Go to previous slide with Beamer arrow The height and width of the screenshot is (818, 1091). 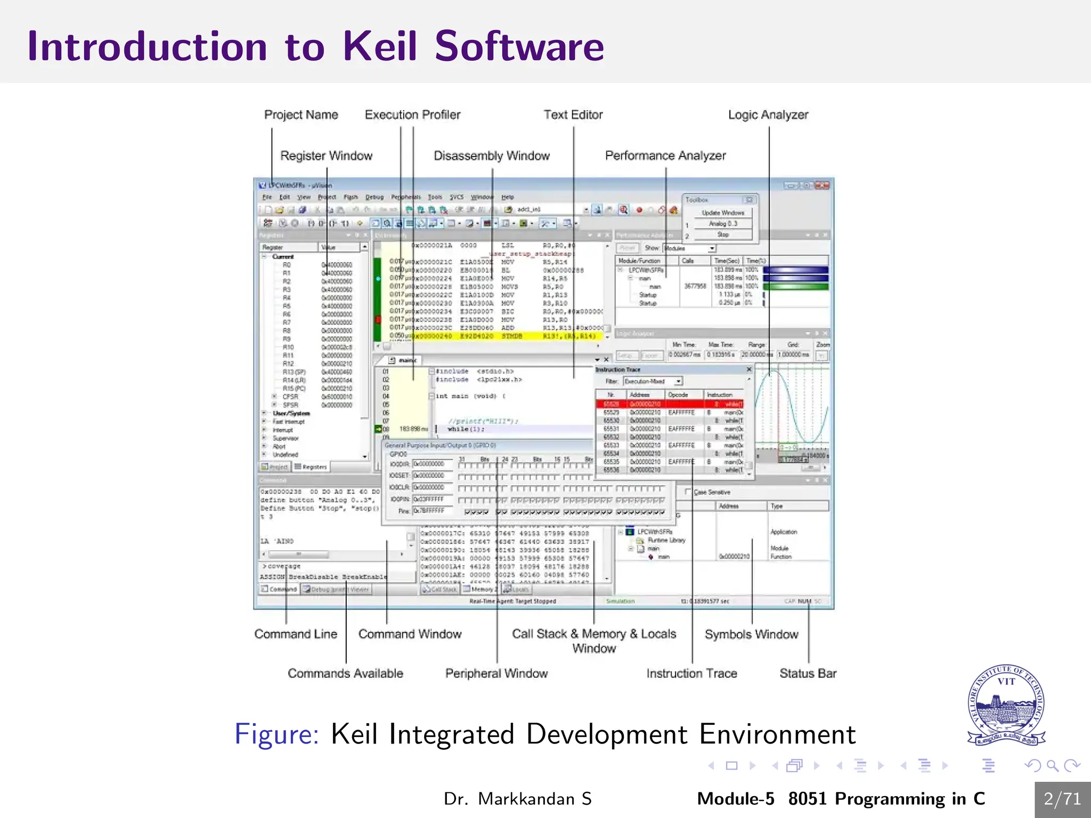711,765
